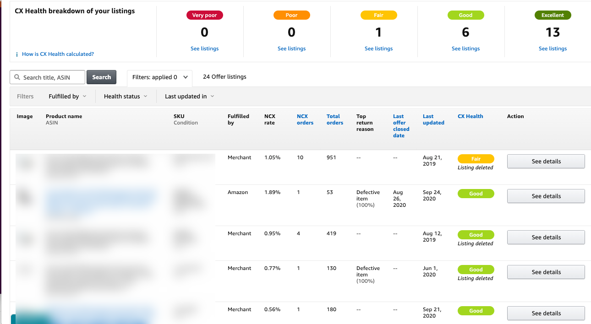Click the search magnifier icon
The height and width of the screenshot is (324, 591).
[x=17, y=77]
